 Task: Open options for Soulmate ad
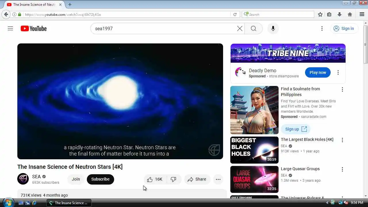342,89
